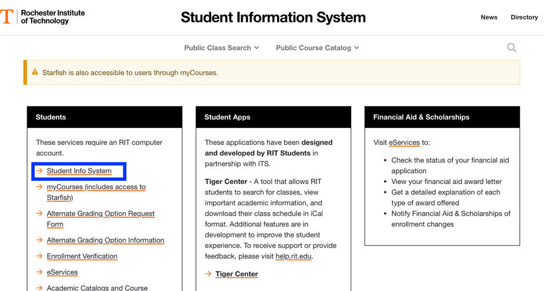The width and height of the screenshot is (544, 291).
Task: Open myCourses (includes access to Starfish) link
Action: click(96, 192)
